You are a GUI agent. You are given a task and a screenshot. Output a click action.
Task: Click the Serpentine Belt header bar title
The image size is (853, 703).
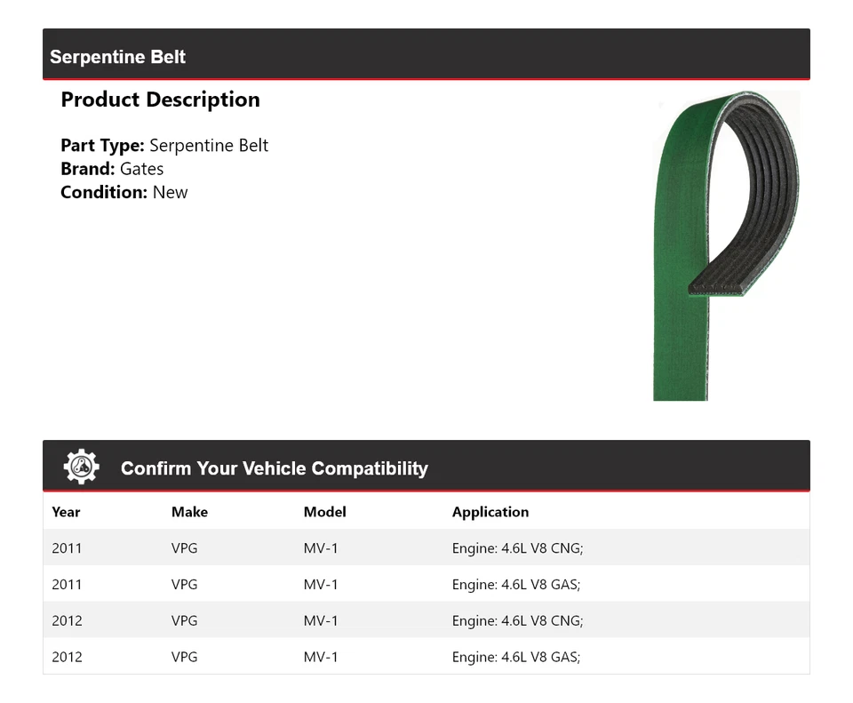(x=117, y=57)
